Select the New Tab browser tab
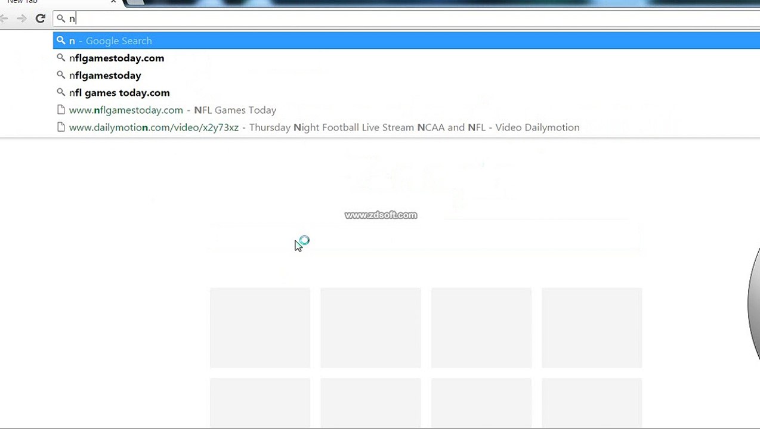The width and height of the screenshot is (760, 429). (x=60, y=2)
